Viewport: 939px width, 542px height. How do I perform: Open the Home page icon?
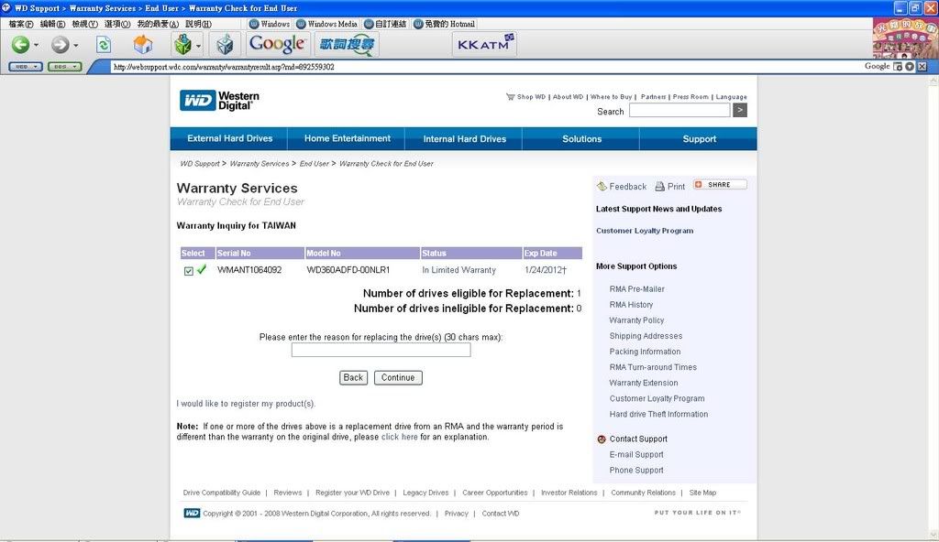coord(142,44)
